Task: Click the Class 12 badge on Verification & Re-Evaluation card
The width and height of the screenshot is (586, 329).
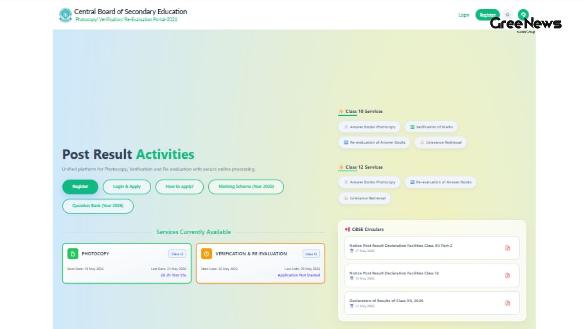Action: (x=311, y=254)
